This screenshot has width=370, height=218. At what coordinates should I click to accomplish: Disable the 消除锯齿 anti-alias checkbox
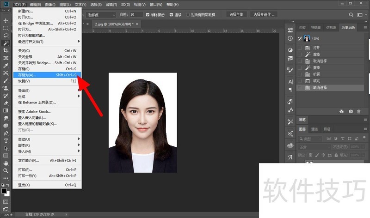pyautogui.click(x=148, y=14)
